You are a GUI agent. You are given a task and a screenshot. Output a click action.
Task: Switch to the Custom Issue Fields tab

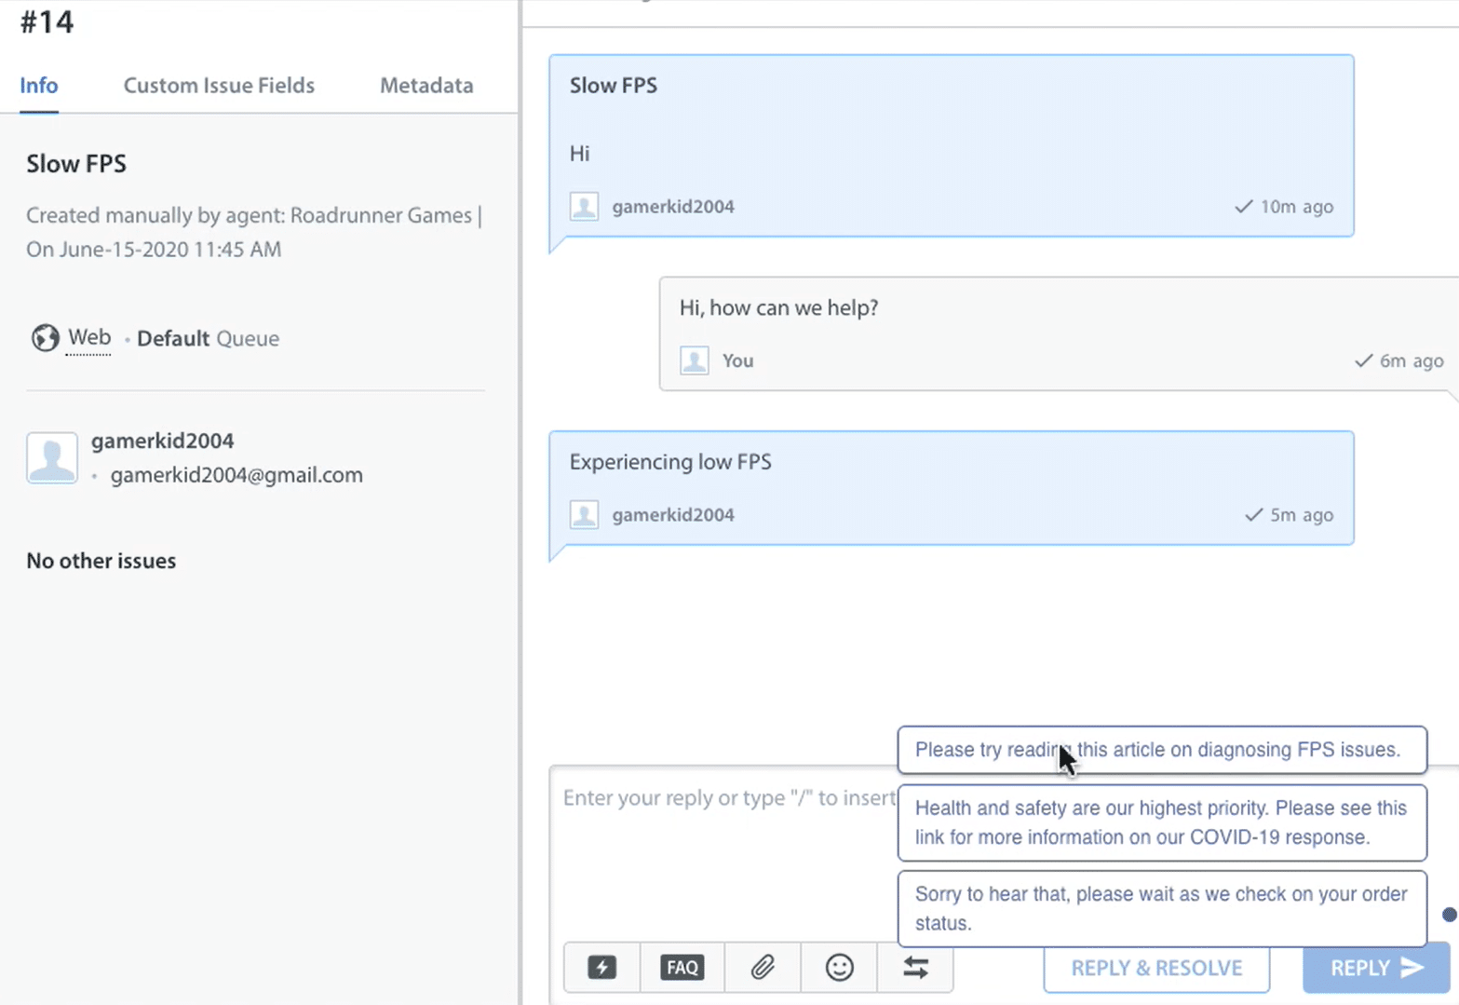pos(219,85)
